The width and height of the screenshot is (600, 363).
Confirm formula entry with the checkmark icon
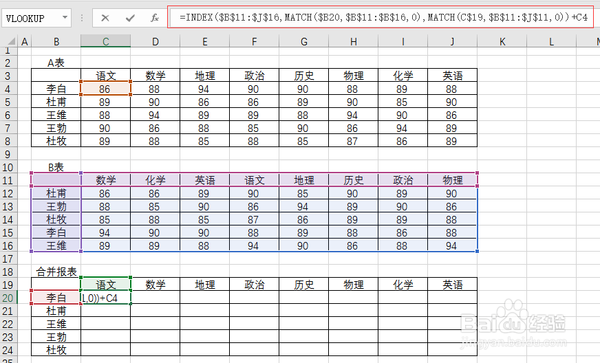[x=130, y=18]
